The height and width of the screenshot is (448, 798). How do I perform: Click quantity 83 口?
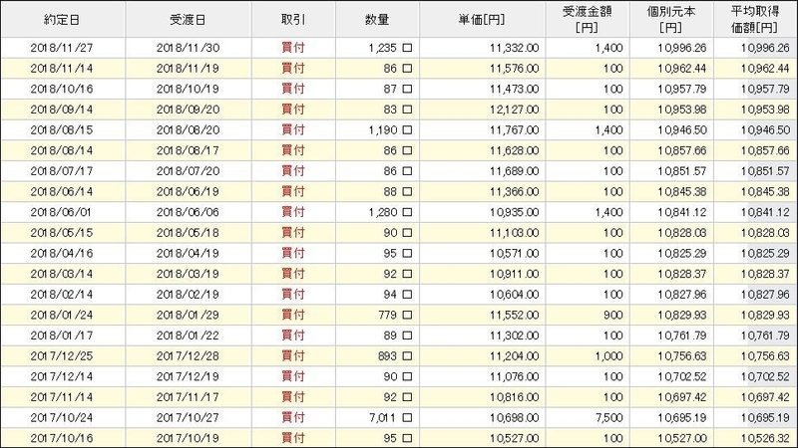tap(397, 110)
